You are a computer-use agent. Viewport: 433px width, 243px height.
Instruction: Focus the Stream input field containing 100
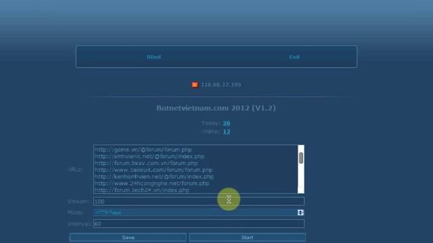pos(199,201)
